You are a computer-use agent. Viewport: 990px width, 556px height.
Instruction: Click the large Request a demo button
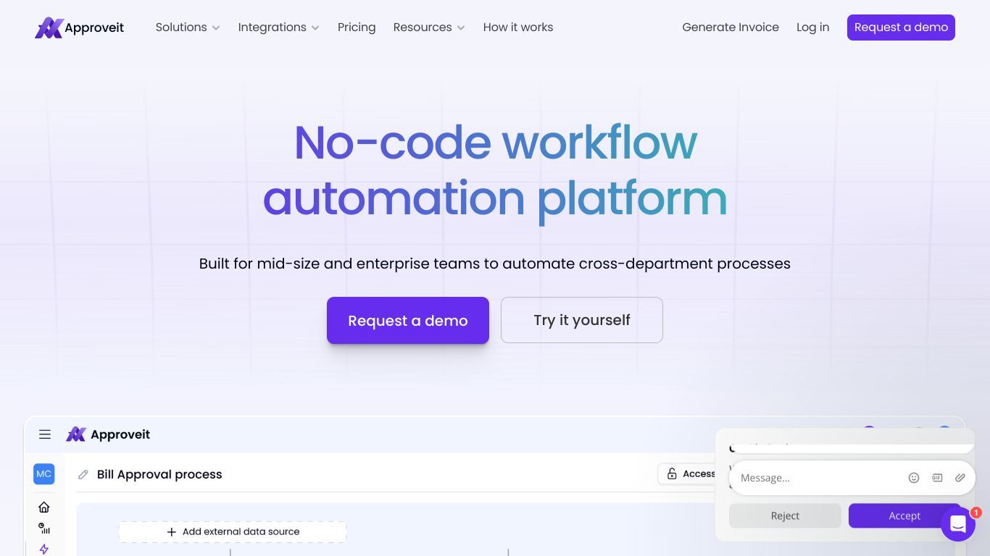[x=408, y=320]
